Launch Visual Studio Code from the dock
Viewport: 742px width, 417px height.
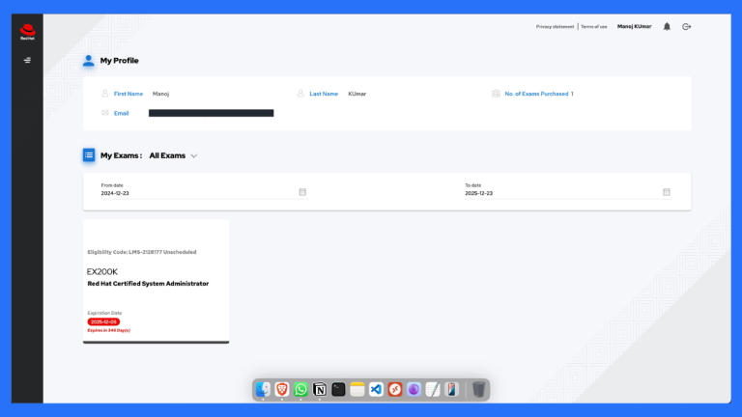click(x=376, y=389)
